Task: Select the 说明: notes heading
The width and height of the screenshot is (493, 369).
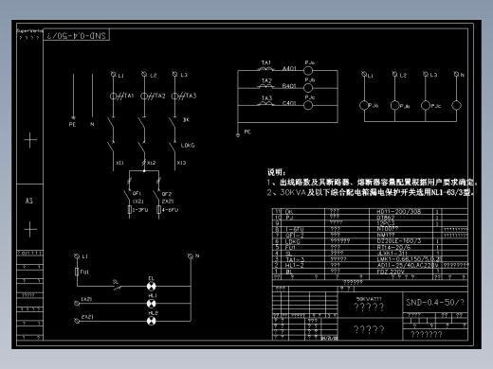Action: point(277,172)
